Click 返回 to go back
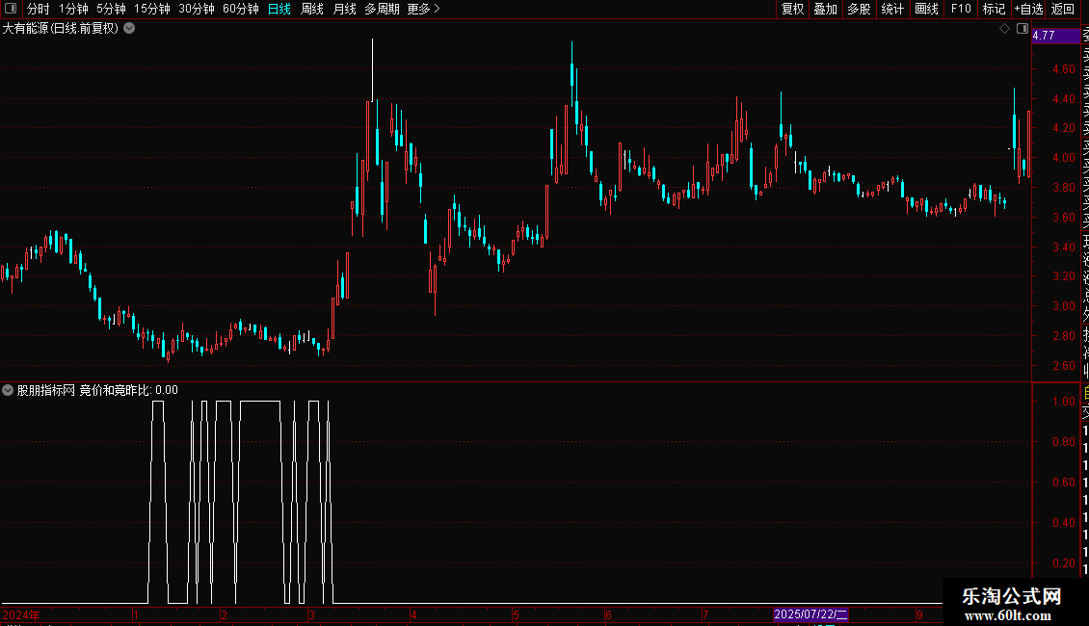 click(1063, 9)
